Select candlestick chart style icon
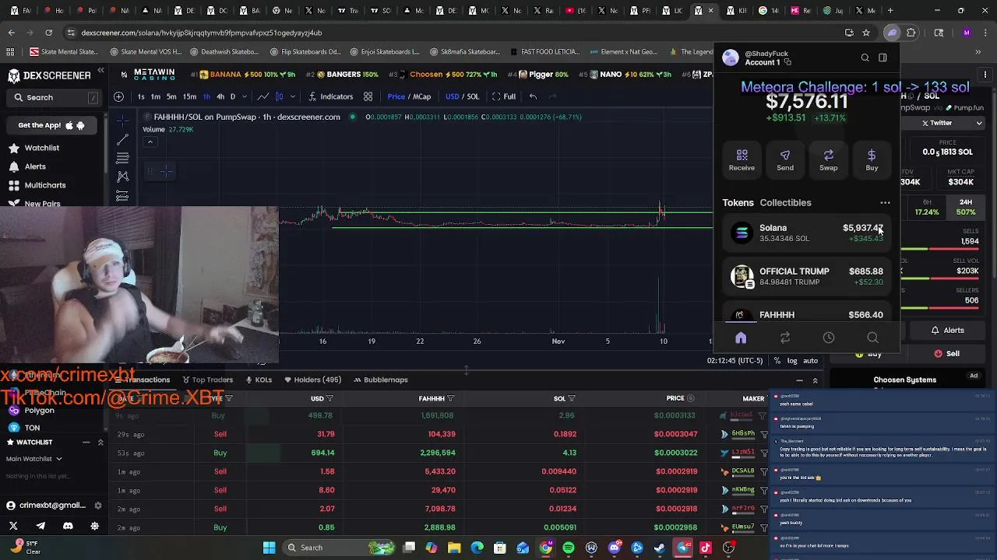Viewport: 997px width, 560px height. [x=279, y=96]
